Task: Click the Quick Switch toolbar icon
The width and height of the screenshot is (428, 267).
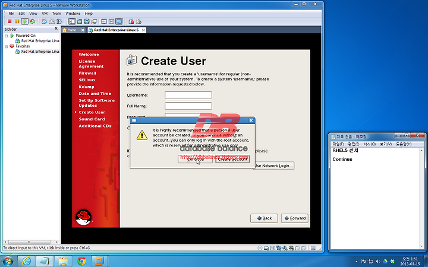Action: click(80, 21)
